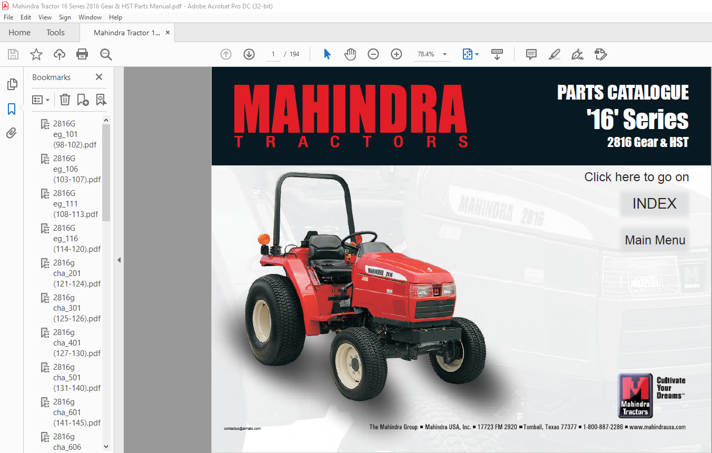Click the page number input field
Viewport: 712px width, 453px height.
click(x=273, y=54)
